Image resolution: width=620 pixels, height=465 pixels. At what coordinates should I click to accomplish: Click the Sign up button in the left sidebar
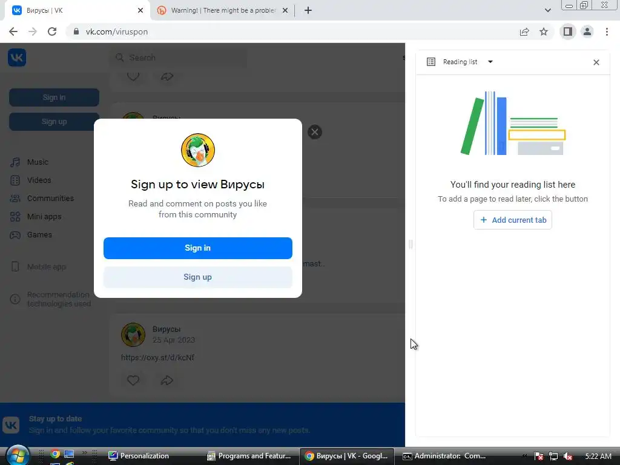coord(54,122)
